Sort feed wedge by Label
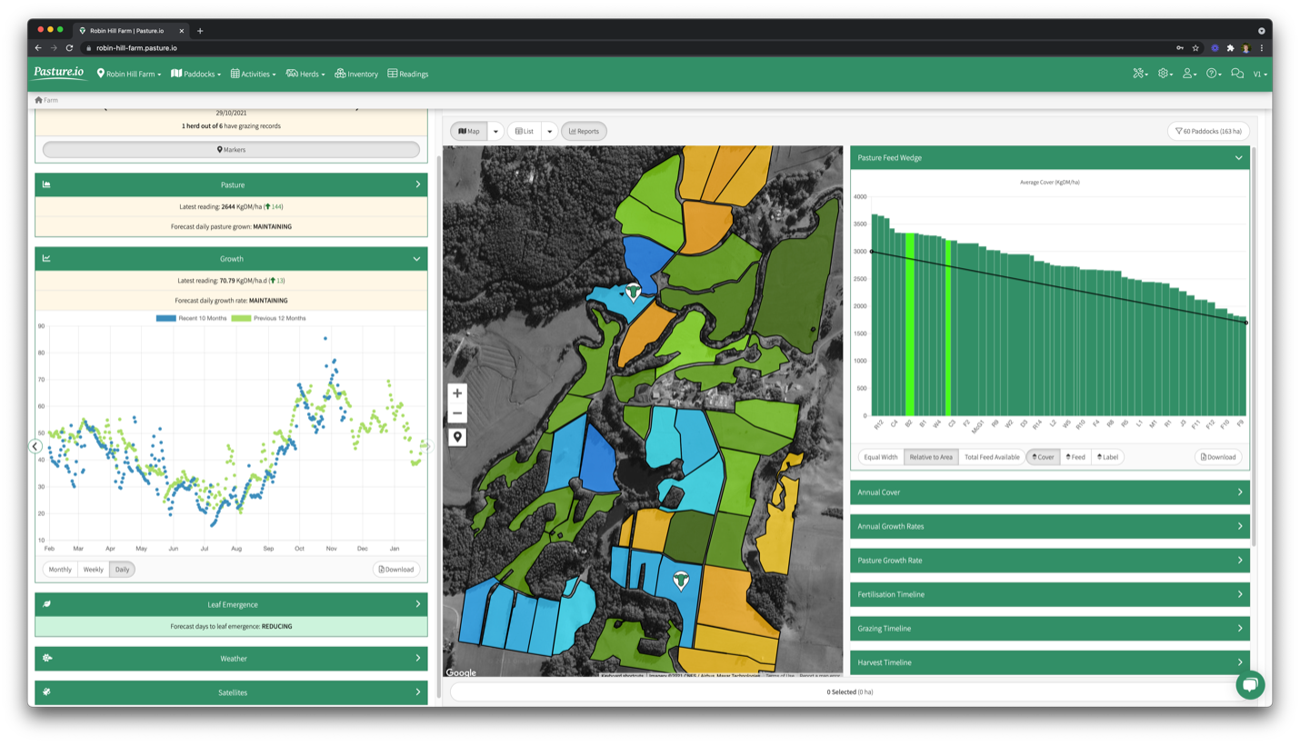Image resolution: width=1300 pixels, height=746 pixels. [1108, 457]
